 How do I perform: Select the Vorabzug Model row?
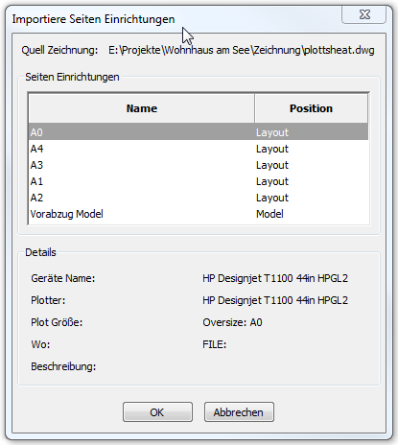(199, 214)
